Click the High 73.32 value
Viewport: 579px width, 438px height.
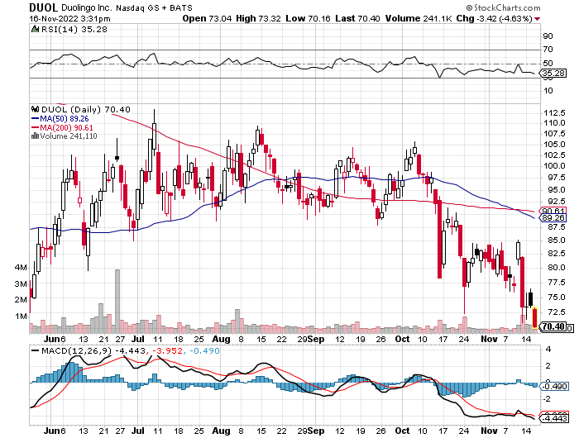pos(258,18)
